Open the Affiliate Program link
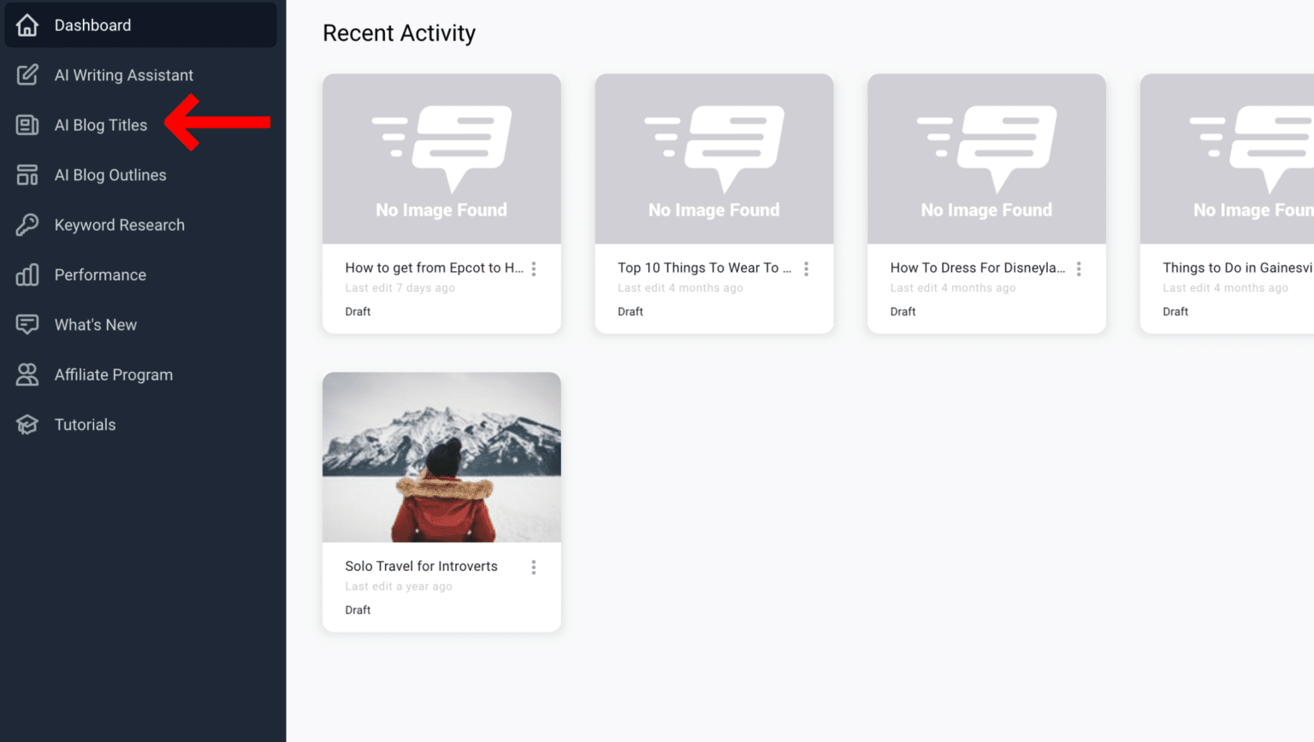This screenshot has width=1314, height=742. click(114, 374)
